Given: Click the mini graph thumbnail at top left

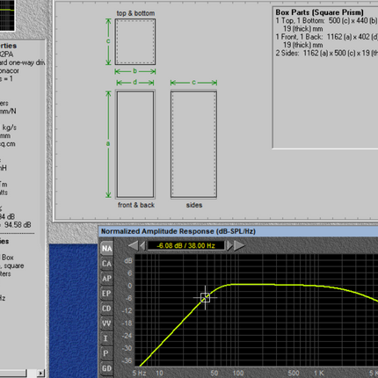Looking at the screenshot, I should pyautogui.click(x=7, y=15).
